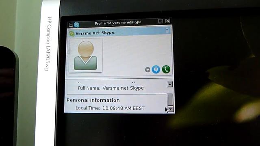The image size is (260, 146).
Task: Close the Profile for versmenetskype window
Action: point(168,21)
